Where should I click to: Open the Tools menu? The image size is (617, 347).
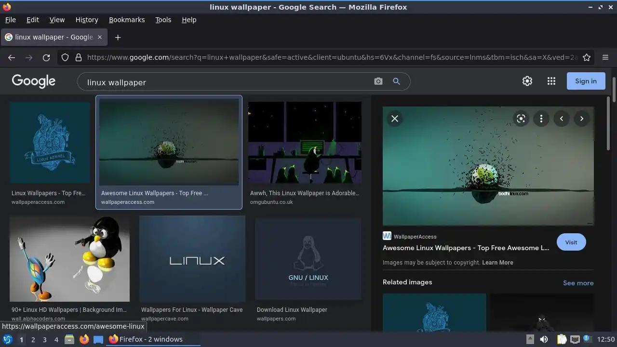coord(163,20)
